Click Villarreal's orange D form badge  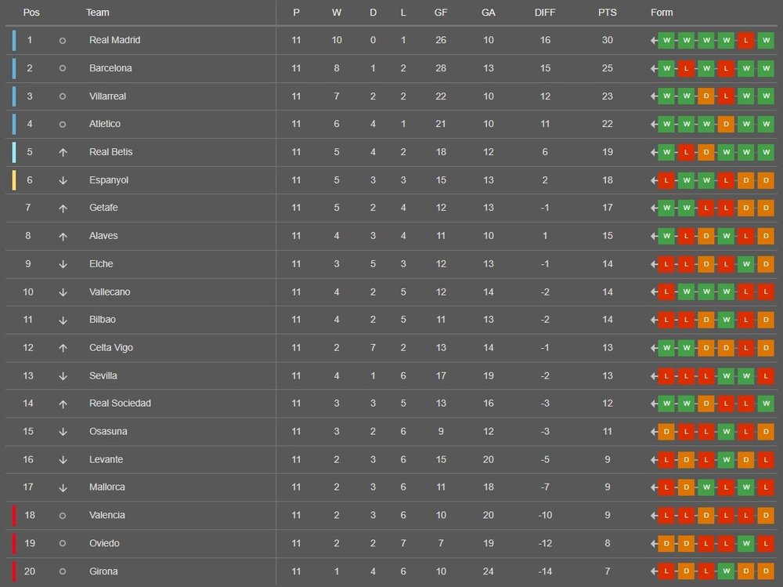click(705, 96)
